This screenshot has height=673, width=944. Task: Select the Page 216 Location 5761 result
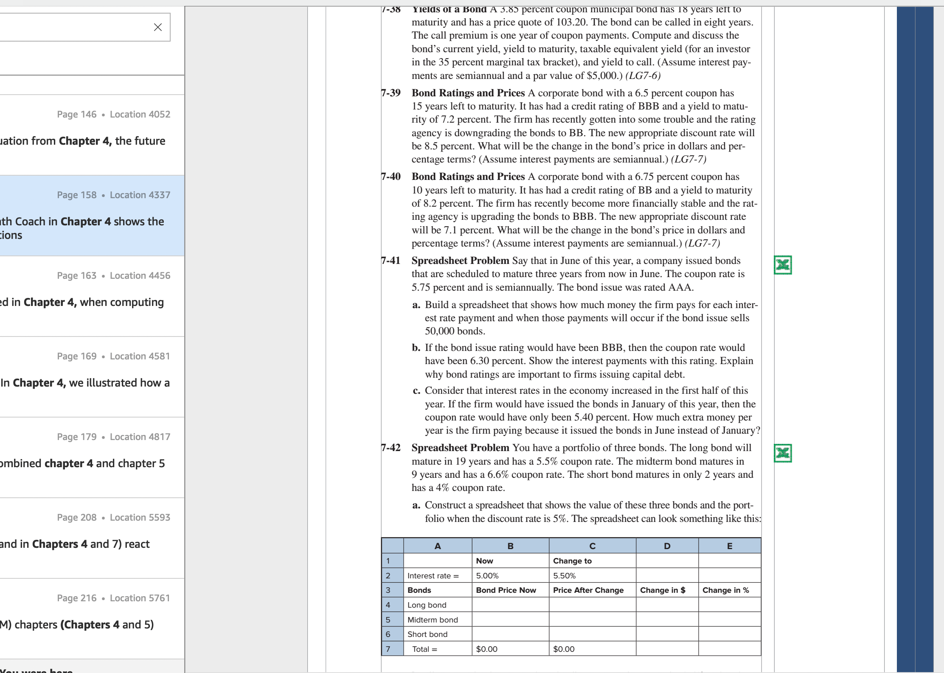pos(92,619)
